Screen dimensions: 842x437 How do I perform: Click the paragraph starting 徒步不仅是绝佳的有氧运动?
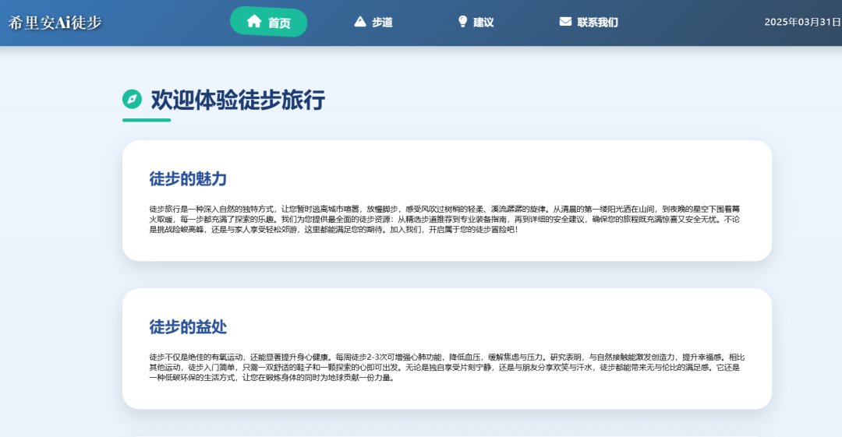tap(447, 367)
